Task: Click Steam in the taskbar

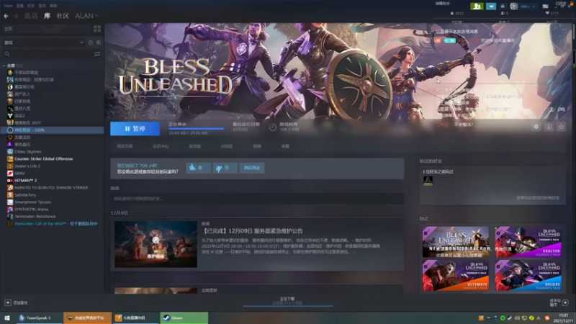Action: 184,318
